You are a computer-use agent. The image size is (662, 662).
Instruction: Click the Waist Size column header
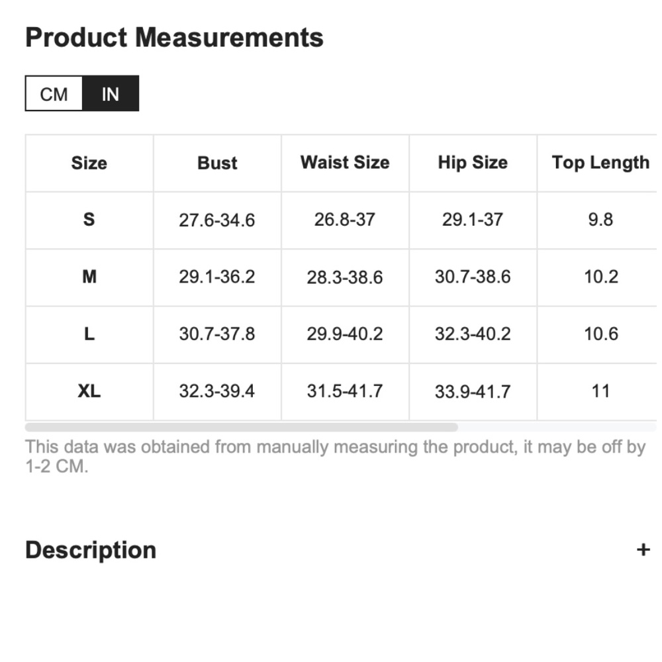[345, 163]
